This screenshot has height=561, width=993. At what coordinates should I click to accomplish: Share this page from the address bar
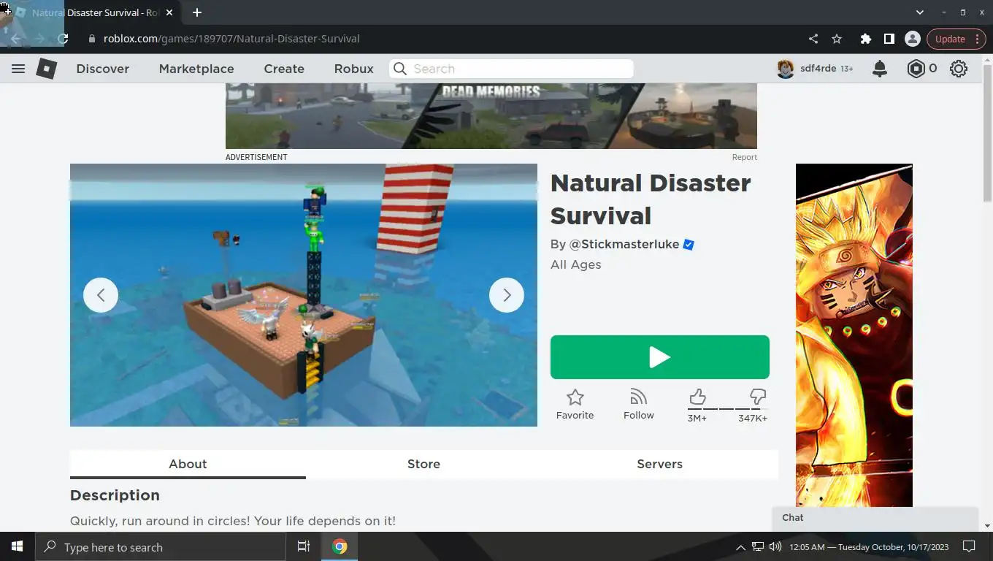pos(813,39)
